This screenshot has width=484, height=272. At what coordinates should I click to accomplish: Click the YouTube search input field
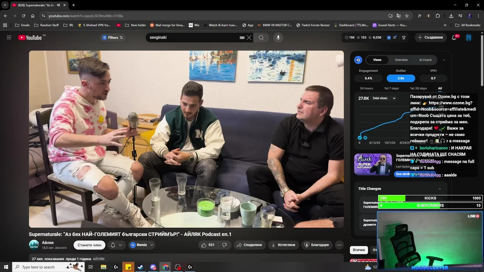point(193,37)
